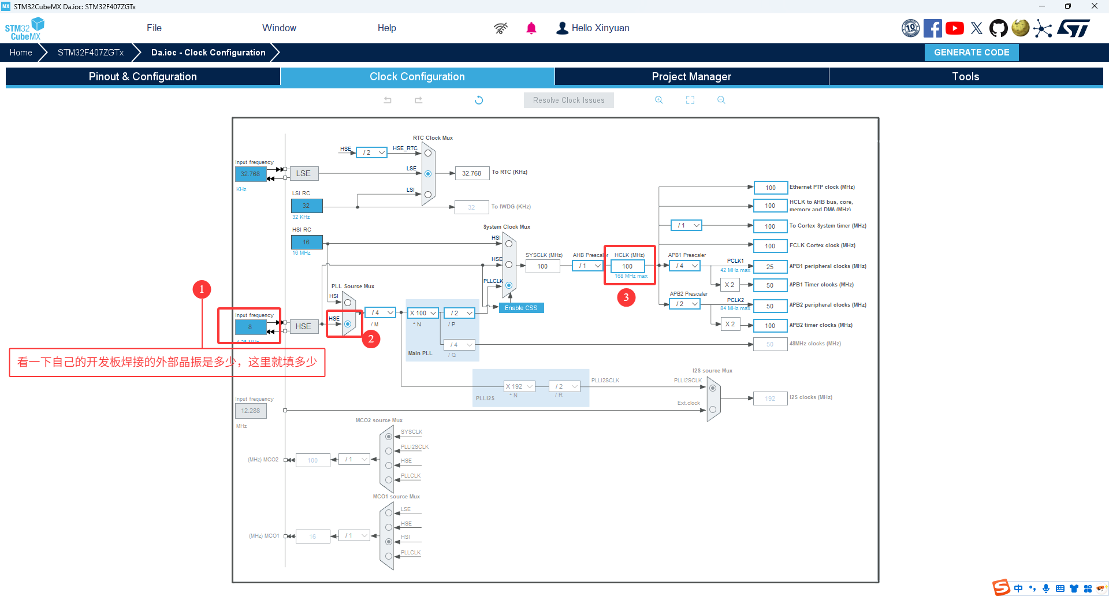
Task: Open Sogou toolbox grid icon
Action: [1088, 588]
